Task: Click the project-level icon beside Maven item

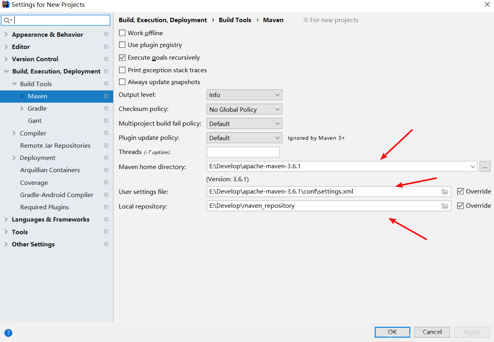Action: [106, 96]
